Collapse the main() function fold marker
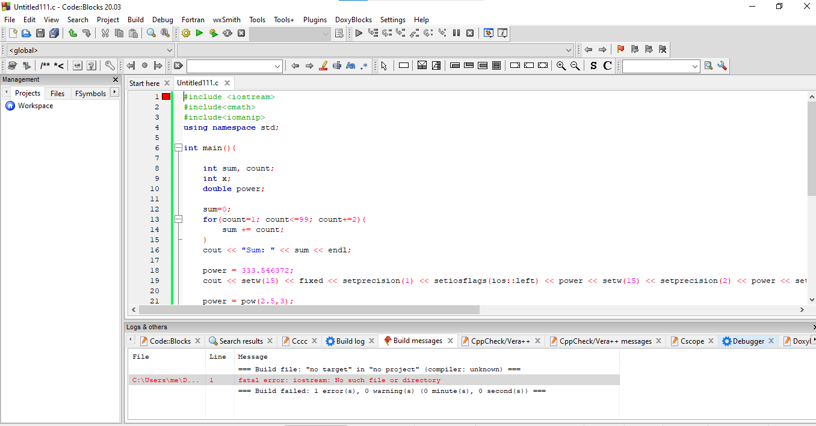This screenshot has width=816, height=426. [178, 148]
